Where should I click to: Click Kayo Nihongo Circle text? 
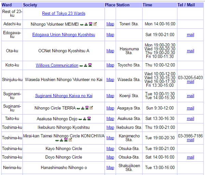pyautogui.click(x=64, y=149)
